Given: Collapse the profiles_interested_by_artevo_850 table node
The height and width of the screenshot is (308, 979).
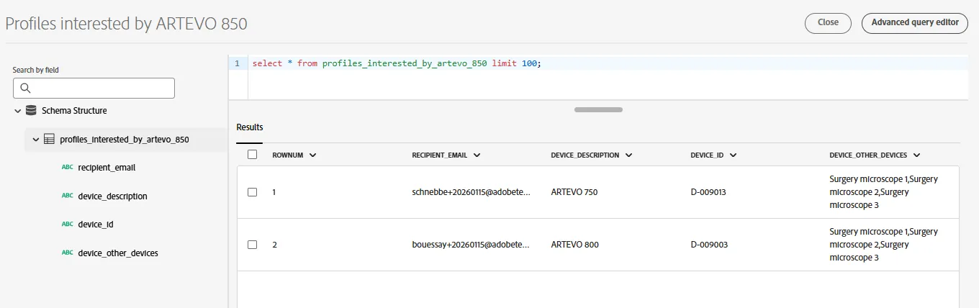Looking at the screenshot, I should pyautogui.click(x=36, y=140).
